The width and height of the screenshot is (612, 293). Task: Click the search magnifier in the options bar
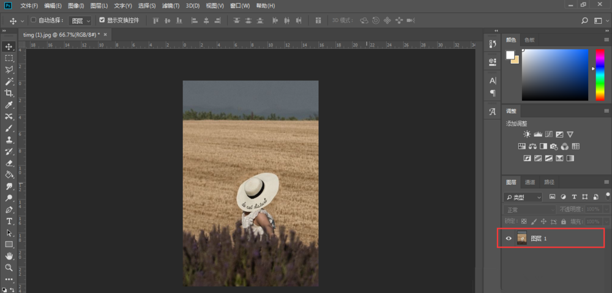point(583,21)
